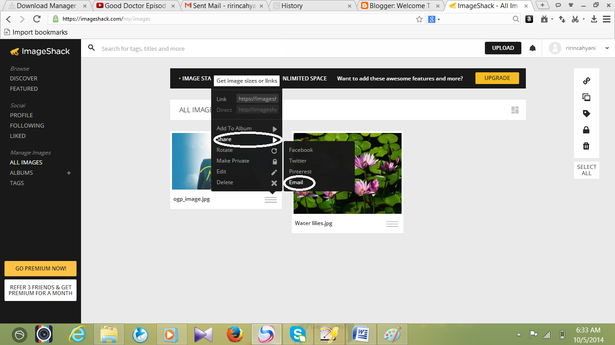Image resolution: width=615 pixels, height=345 pixels.
Task: Click the UPGRADE button
Action: point(497,78)
